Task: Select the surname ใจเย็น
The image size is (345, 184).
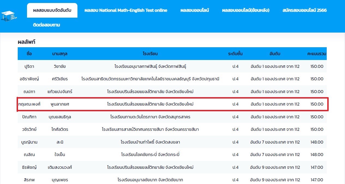Action: 60,154
